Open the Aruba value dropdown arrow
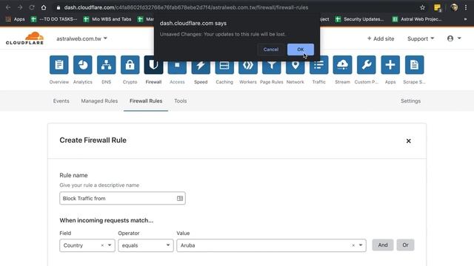This screenshot has height=266, width=474. click(x=361, y=245)
